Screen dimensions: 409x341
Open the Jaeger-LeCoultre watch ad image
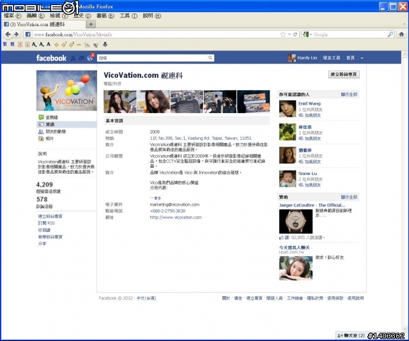tap(296, 222)
